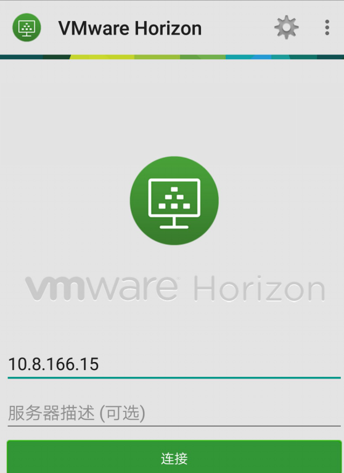This screenshot has width=344, height=473.
Task: Click the teal underline of the address field
Action: (174, 377)
